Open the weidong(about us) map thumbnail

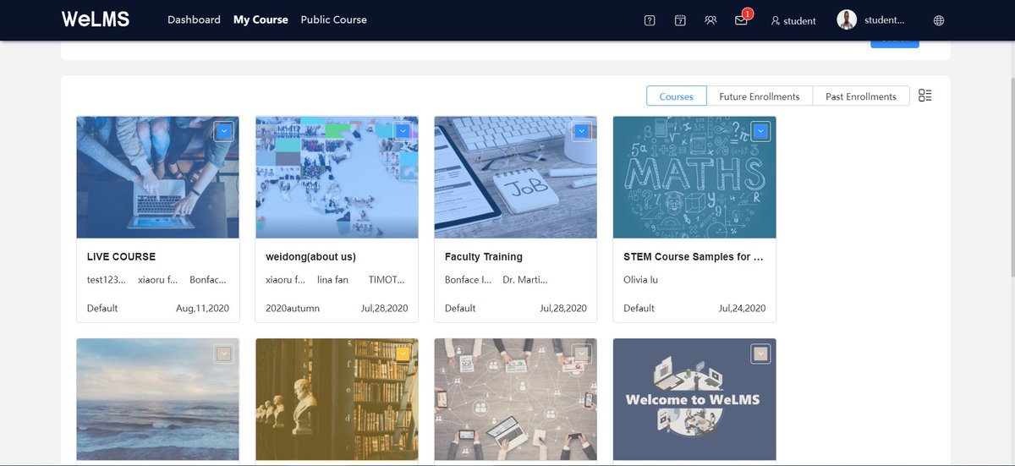pos(337,178)
